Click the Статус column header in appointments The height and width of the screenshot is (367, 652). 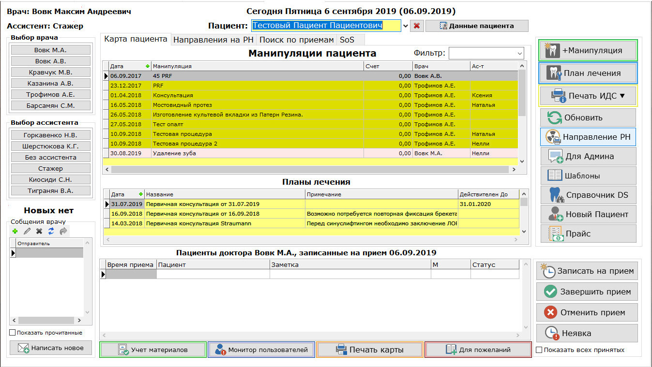pos(495,264)
